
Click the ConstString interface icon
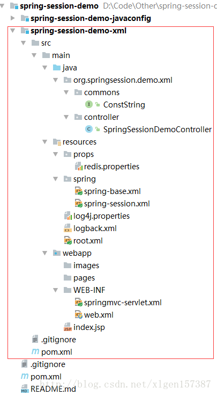point(89,104)
